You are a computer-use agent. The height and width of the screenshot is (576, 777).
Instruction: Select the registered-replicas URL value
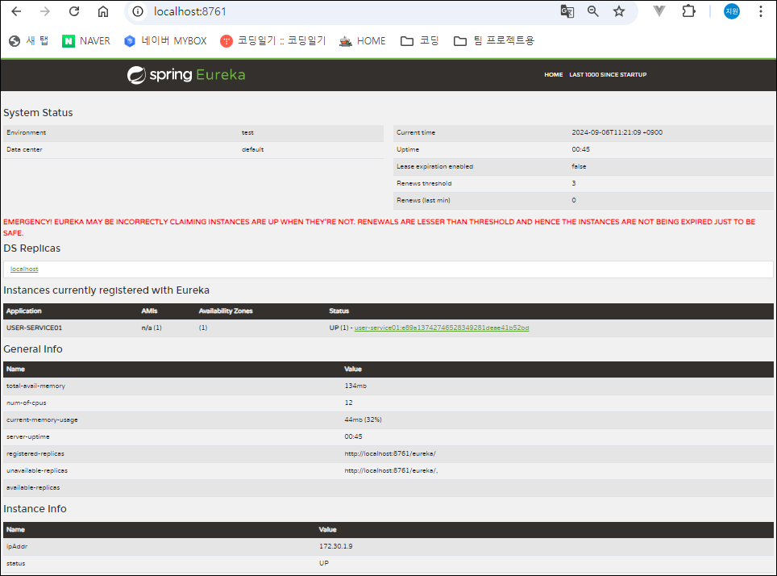coord(390,453)
